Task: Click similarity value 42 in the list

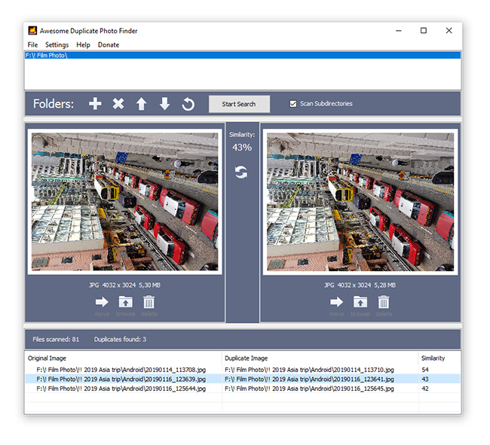Action: pyautogui.click(x=425, y=389)
